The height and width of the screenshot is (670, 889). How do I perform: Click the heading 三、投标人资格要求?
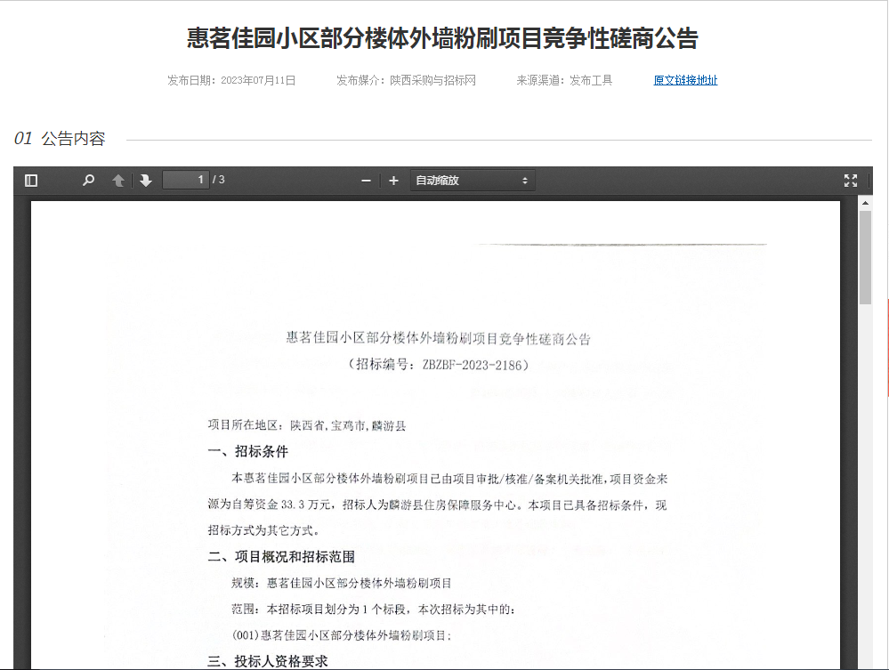coord(268,661)
